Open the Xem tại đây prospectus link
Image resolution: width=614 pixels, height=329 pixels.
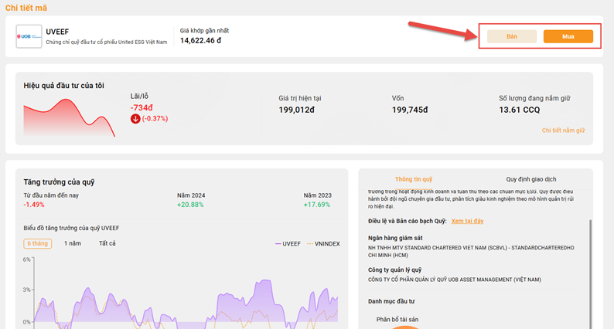(x=467, y=221)
